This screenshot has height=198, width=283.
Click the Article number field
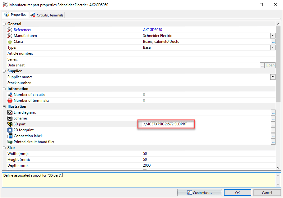[x=209, y=53]
